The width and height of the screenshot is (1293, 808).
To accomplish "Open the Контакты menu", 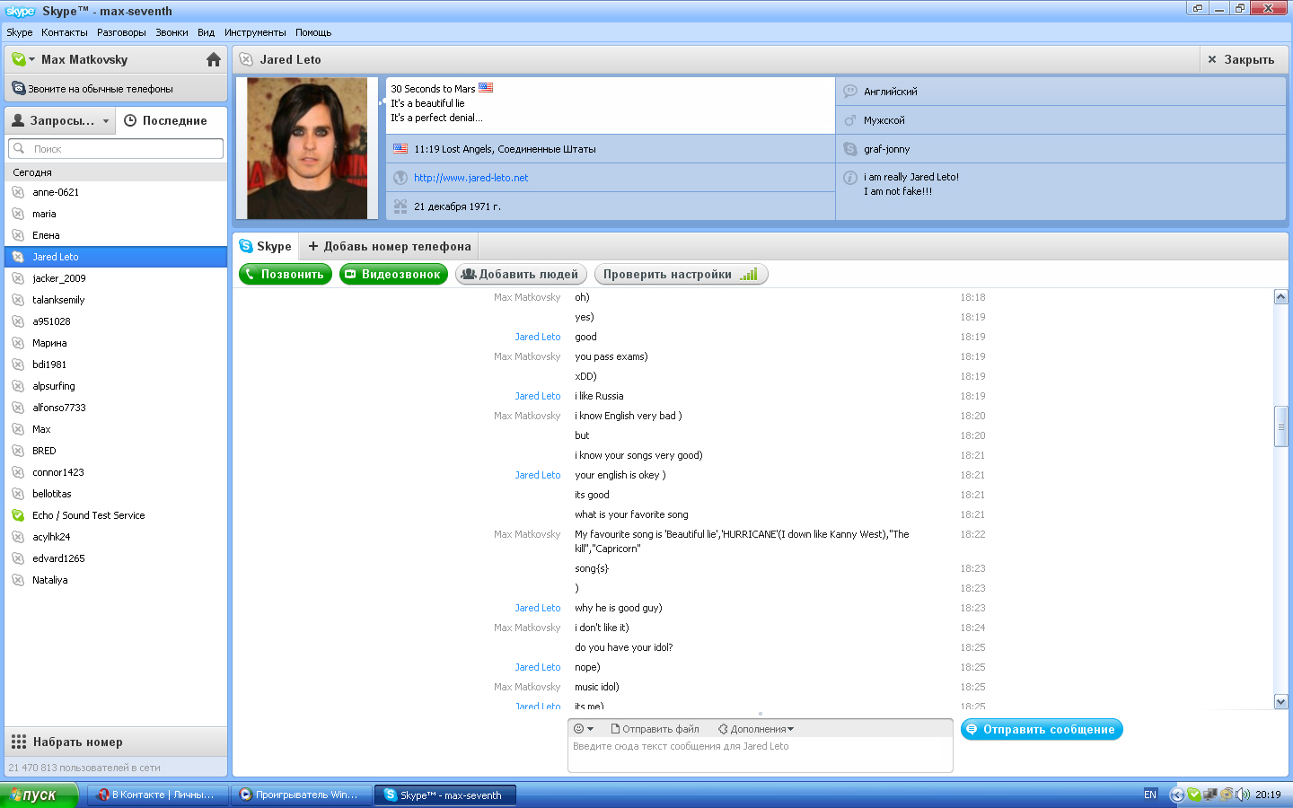I will [x=65, y=32].
